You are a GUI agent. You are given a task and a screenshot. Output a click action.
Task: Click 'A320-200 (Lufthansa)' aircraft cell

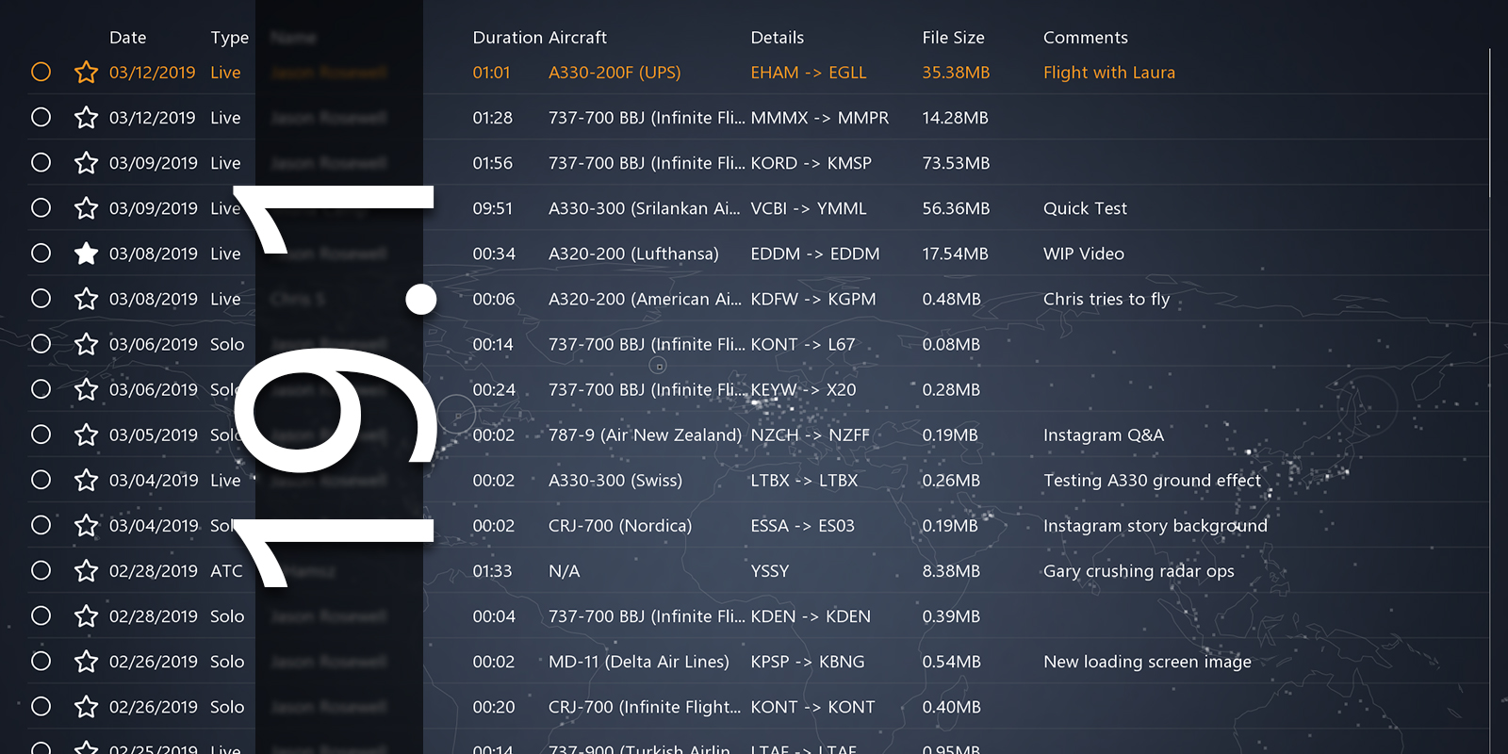(x=633, y=254)
